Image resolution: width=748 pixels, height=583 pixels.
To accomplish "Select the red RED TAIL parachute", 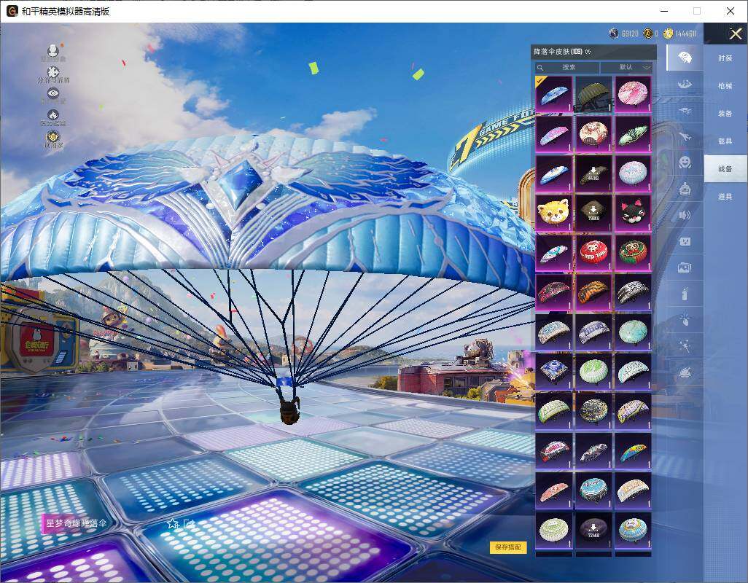I will point(593,252).
